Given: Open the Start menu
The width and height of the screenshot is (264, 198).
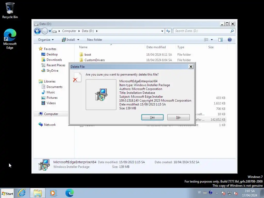Looking at the screenshot, I should coord(7,194).
